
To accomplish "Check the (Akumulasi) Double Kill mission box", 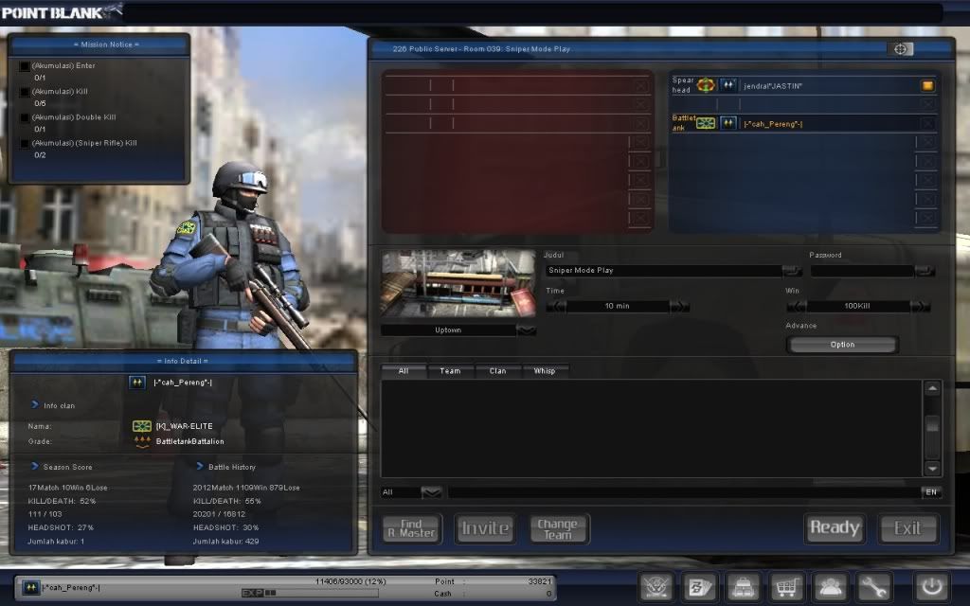I will point(25,117).
